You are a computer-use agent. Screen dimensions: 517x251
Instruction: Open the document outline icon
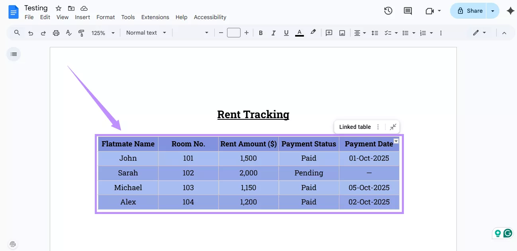click(x=14, y=54)
